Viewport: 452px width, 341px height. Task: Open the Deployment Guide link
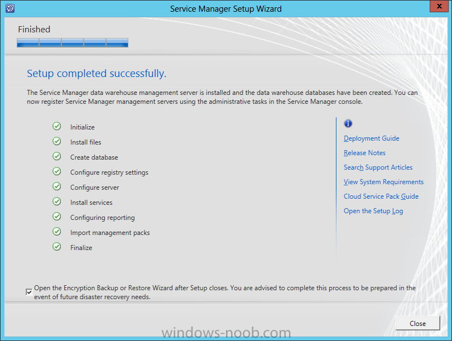pyautogui.click(x=371, y=138)
